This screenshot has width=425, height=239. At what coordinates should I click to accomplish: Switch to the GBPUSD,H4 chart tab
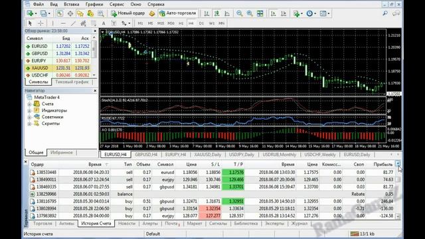tap(146, 155)
